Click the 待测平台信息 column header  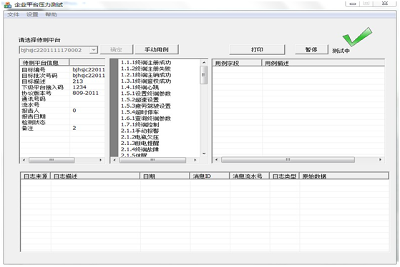click(x=44, y=63)
